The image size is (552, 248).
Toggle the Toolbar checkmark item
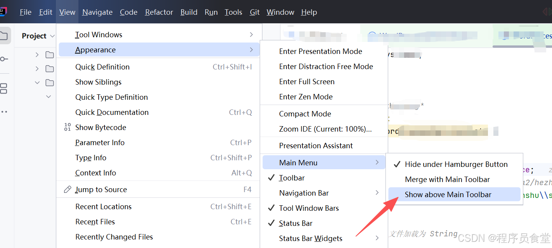tap(324, 178)
